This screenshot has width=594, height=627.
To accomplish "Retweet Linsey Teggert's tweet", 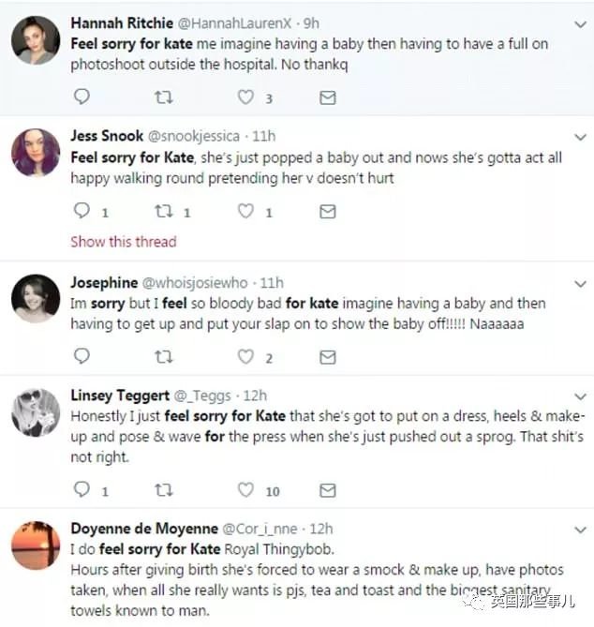I will pyautogui.click(x=163, y=489).
